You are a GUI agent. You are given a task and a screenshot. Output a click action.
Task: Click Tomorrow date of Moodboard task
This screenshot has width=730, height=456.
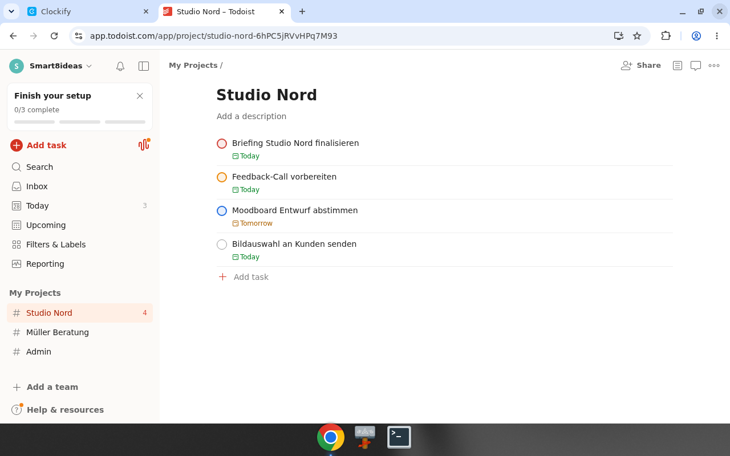[x=253, y=223]
